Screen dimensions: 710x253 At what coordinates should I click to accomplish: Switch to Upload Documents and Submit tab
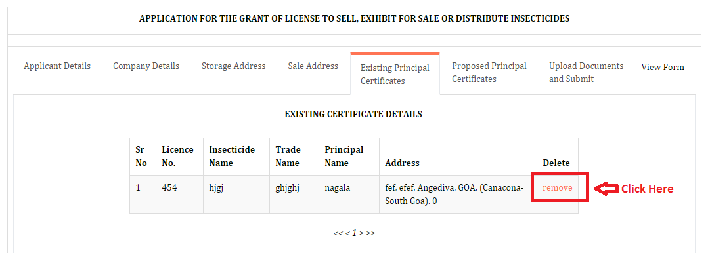point(587,72)
